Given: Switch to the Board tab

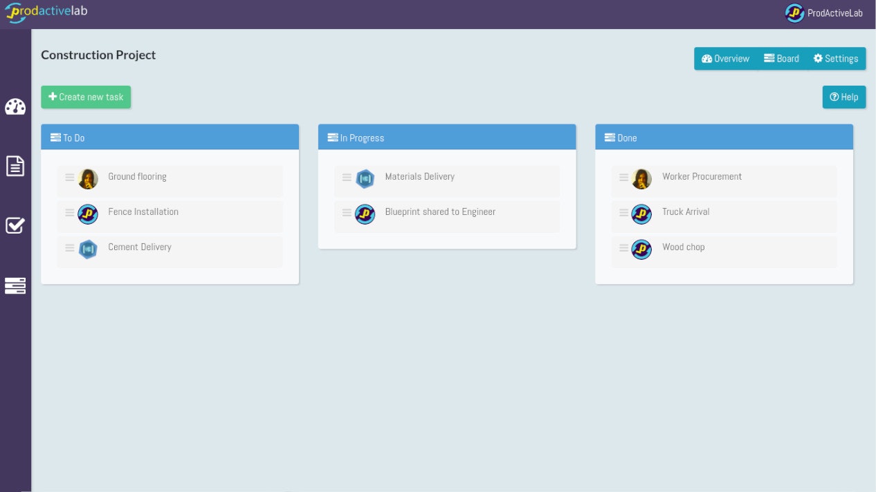Looking at the screenshot, I should (781, 59).
